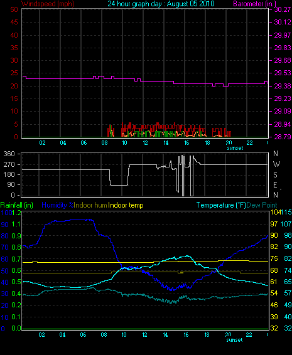
Task: Click the barometer value '29.38'
Action: [x=283, y=86]
